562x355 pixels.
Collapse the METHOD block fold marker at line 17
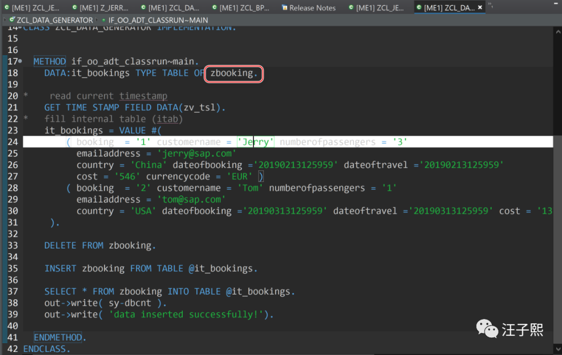20,61
